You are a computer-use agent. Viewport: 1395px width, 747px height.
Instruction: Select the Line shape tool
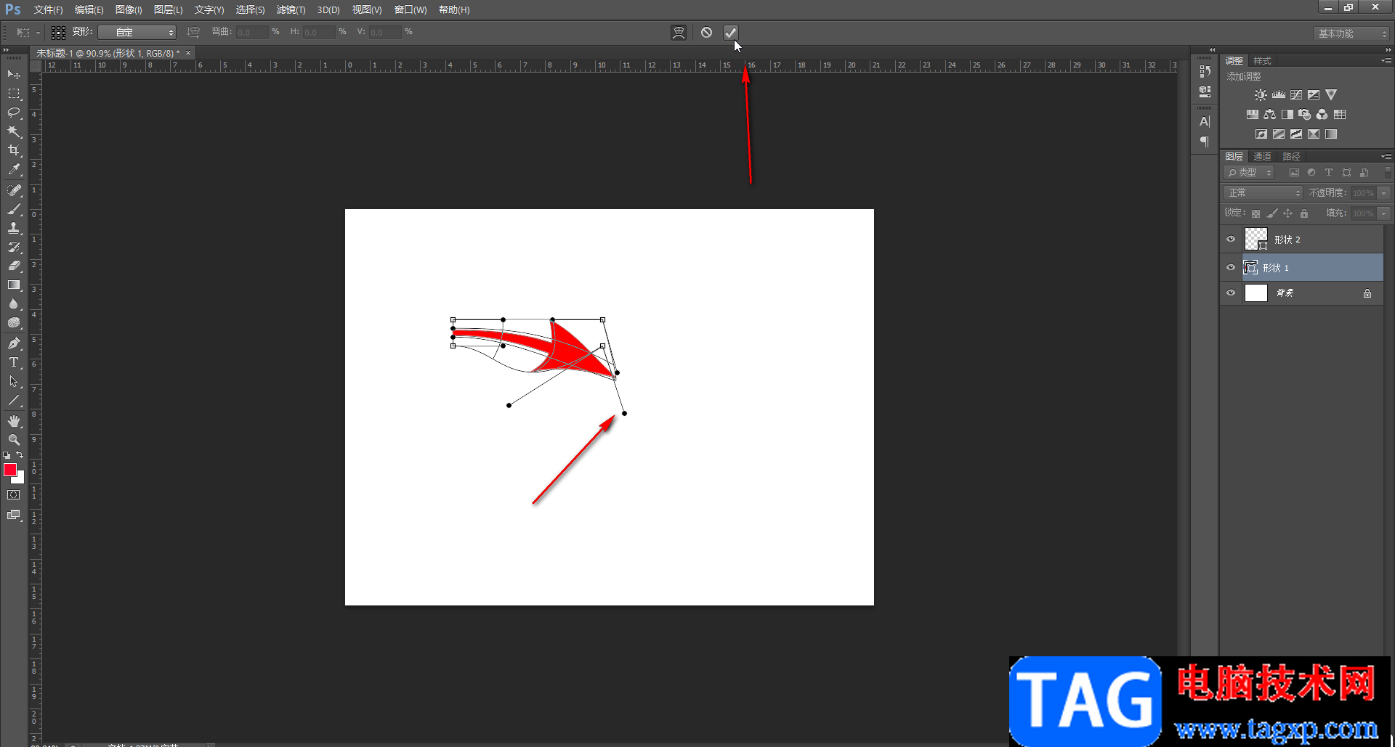(14, 400)
